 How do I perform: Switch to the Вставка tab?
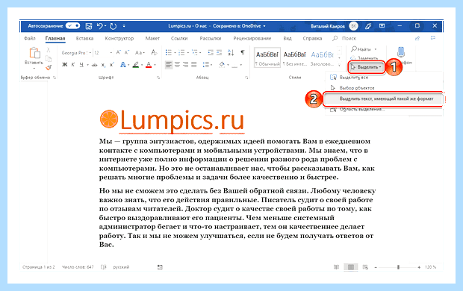tap(84, 38)
